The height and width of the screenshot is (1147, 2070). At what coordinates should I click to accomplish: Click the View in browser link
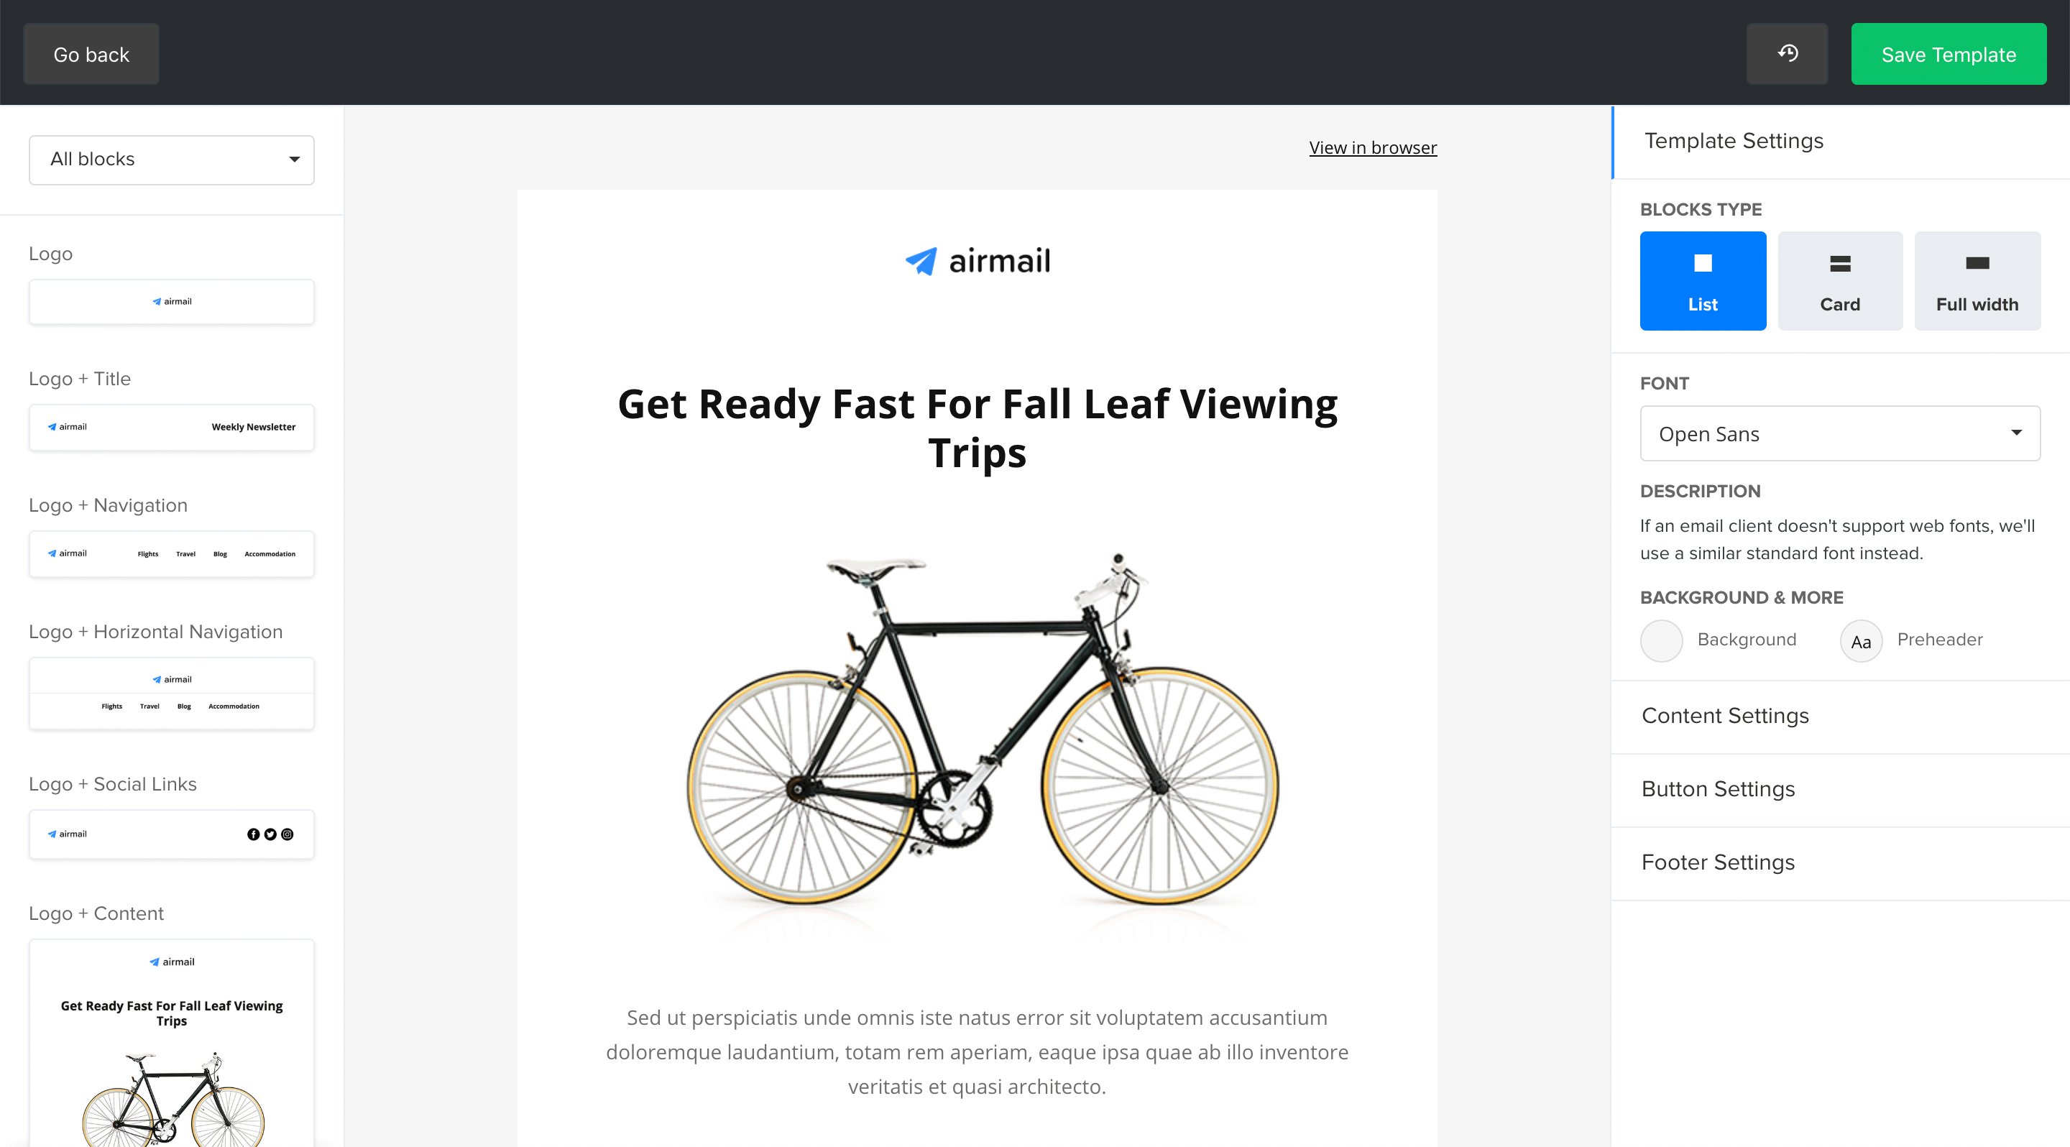click(1373, 147)
